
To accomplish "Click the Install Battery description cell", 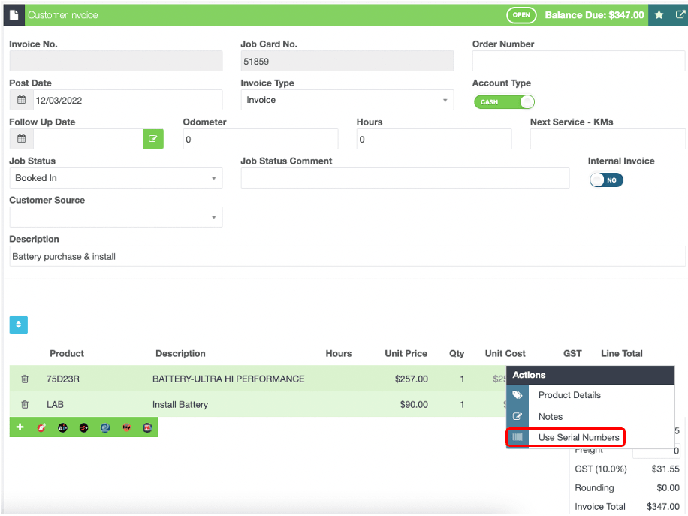I will pos(180,405).
